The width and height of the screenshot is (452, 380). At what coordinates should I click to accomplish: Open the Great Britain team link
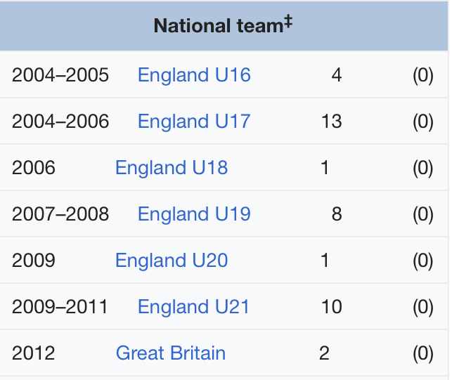[171, 353]
